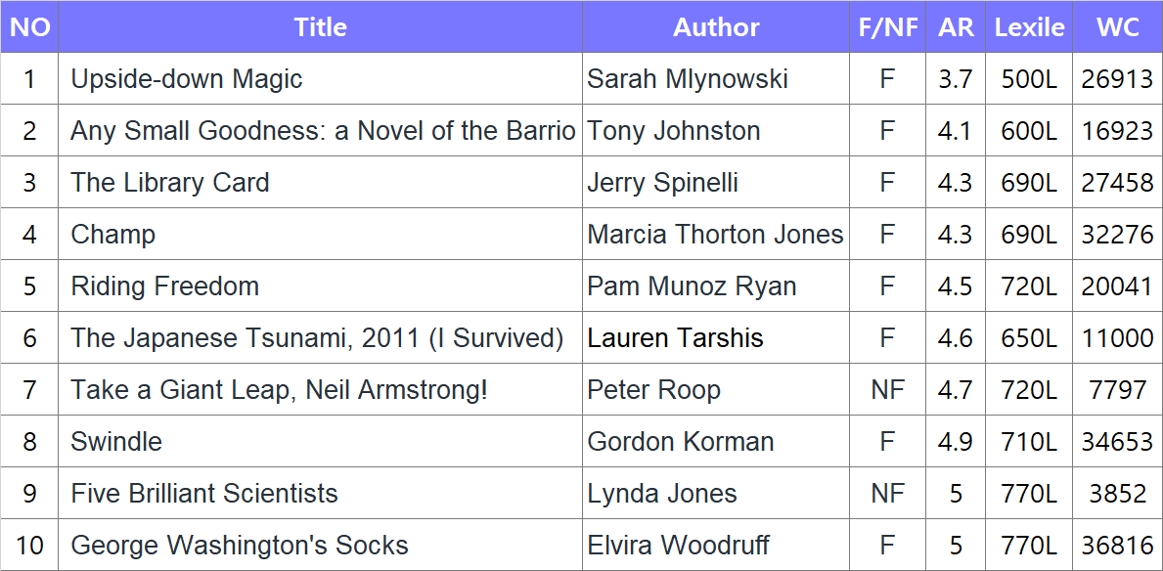The height and width of the screenshot is (571, 1163).
Task: Click the NO column header
Action: (x=29, y=27)
